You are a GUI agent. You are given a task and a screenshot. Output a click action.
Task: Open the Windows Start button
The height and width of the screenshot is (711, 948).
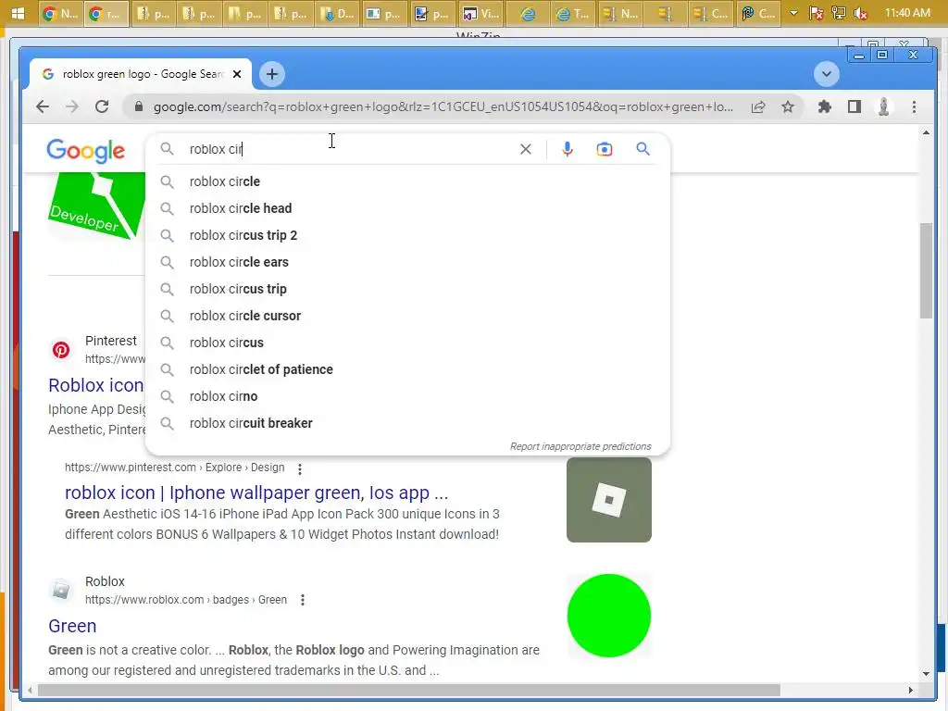tap(18, 13)
